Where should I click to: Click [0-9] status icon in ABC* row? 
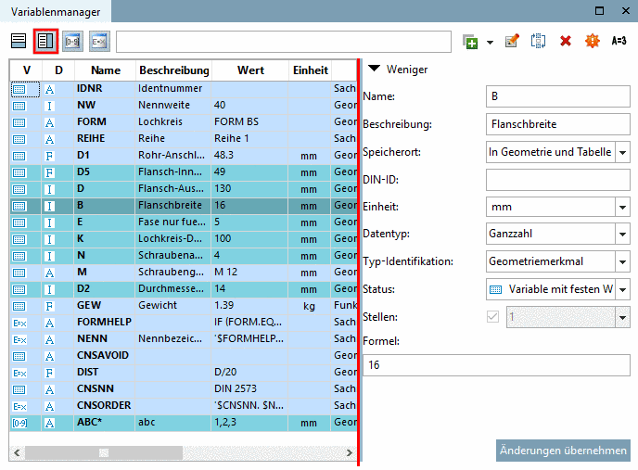[19, 424]
